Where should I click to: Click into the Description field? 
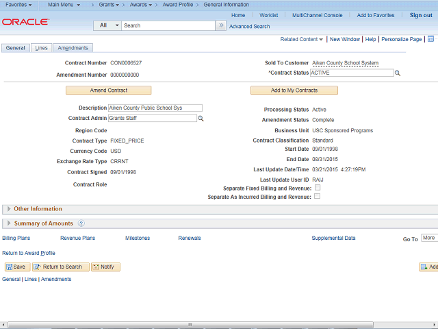(x=155, y=108)
